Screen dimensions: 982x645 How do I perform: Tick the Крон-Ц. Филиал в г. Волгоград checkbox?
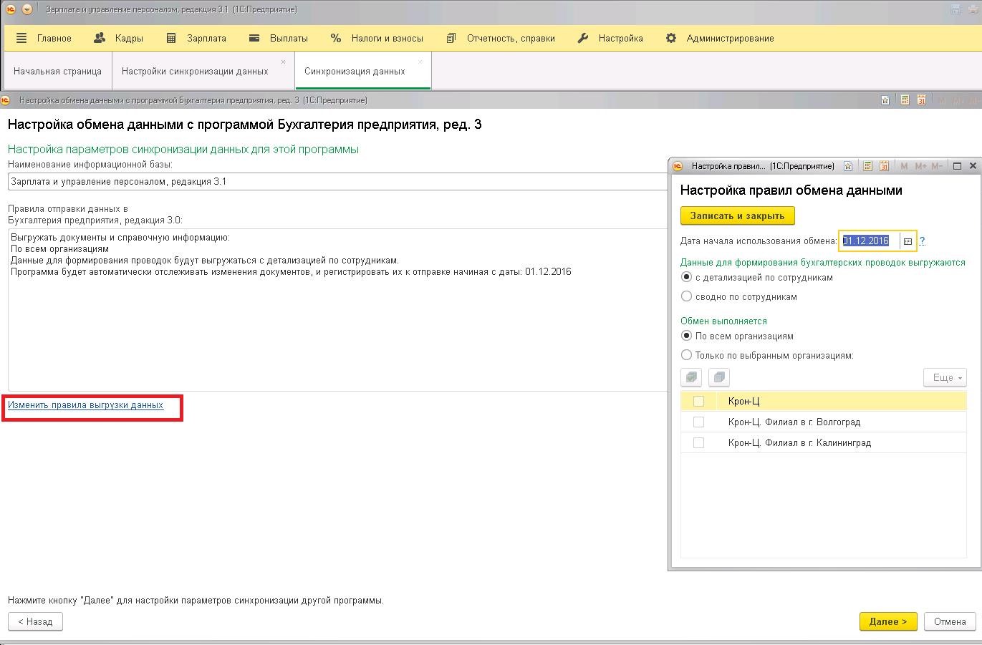[x=698, y=422]
